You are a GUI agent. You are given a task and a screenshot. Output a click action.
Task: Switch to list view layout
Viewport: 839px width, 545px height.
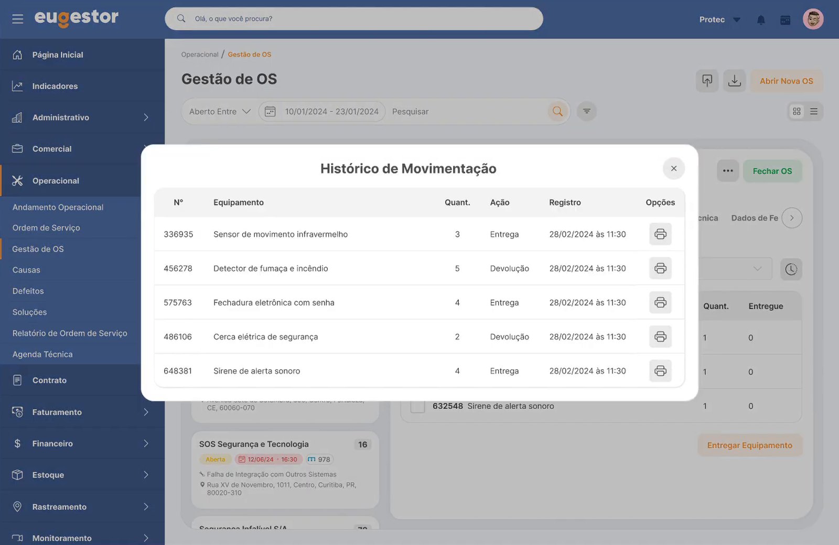tap(814, 111)
